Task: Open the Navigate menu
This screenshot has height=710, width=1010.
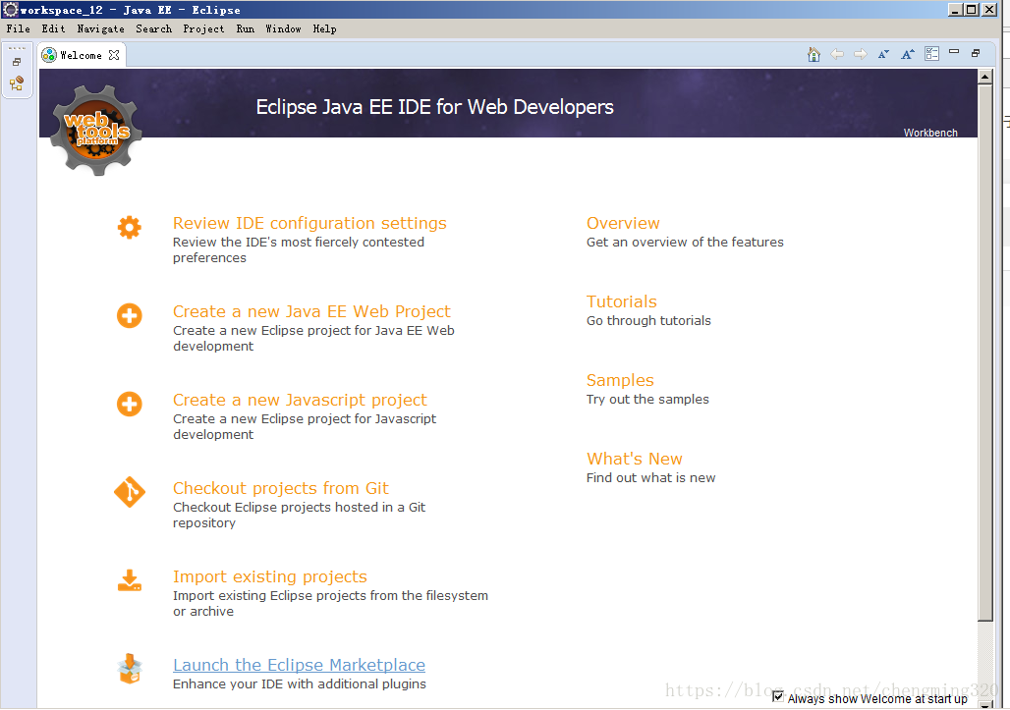Action: (x=100, y=28)
